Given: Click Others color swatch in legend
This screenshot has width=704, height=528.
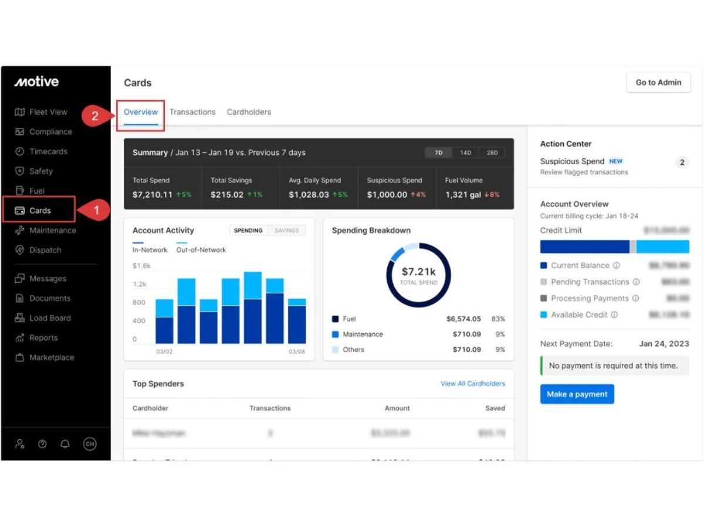Looking at the screenshot, I should 336,350.
